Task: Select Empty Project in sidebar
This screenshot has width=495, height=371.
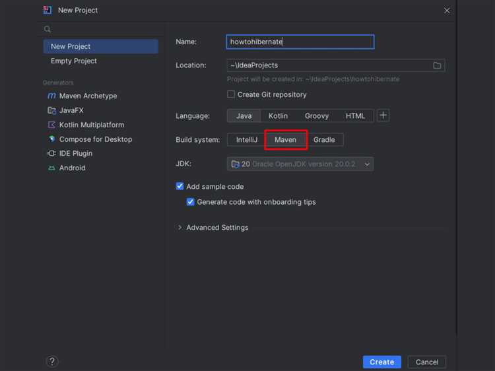Action: pos(101,61)
